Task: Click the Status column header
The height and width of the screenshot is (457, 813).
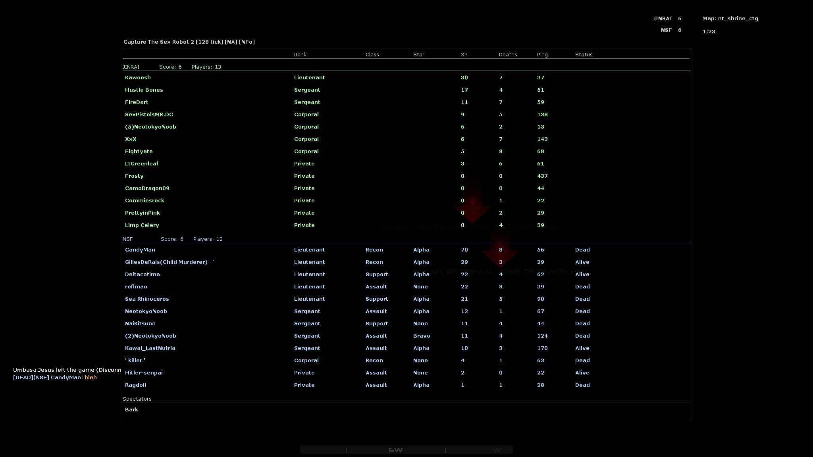Action: tap(584, 55)
